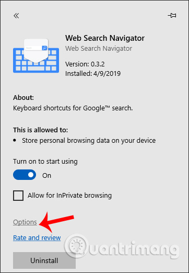Click the gray Web Search Navigator subtitle
The image size is (189, 273).
(x=99, y=49)
